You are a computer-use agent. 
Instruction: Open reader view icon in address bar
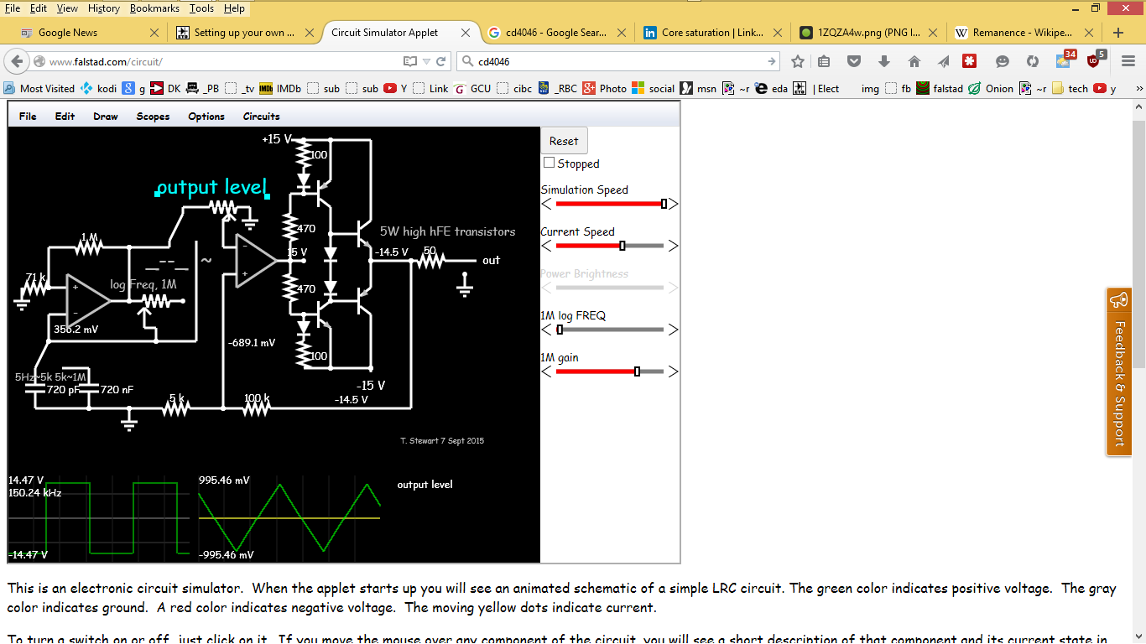tap(410, 61)
